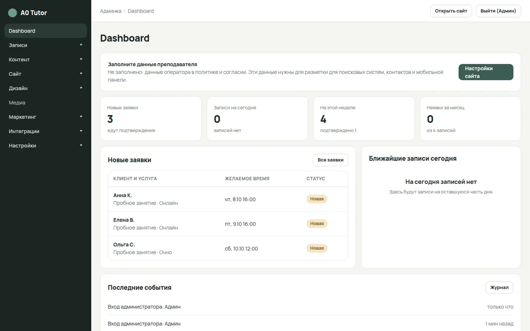
Task: Select the Елена В. request row
Action: tap(228, 224)
